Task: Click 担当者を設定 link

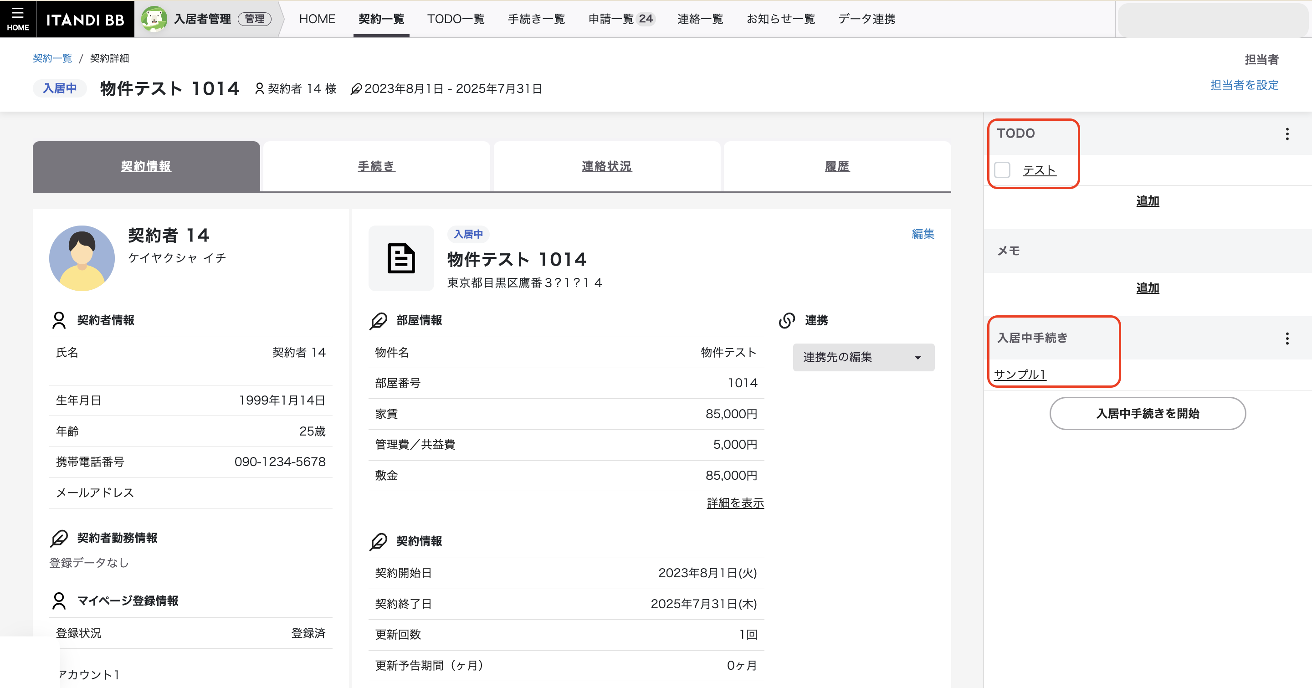Action: pyautogui.click(x=1244, y=85)
